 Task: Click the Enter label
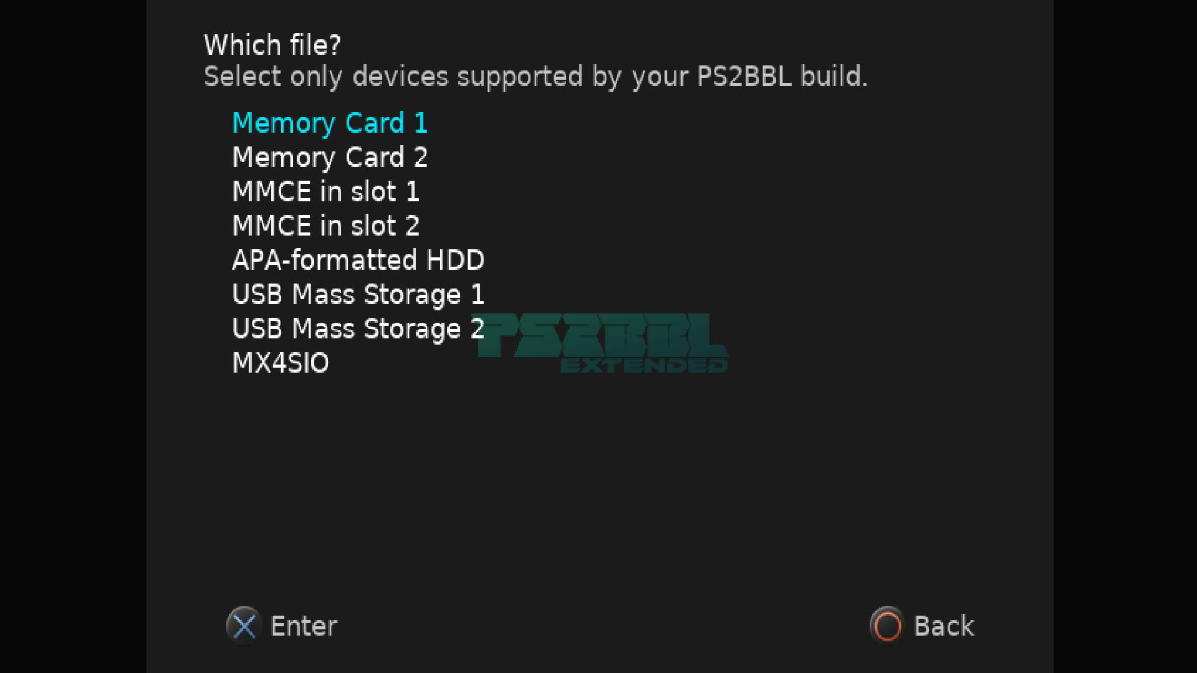tap(304, 626)
